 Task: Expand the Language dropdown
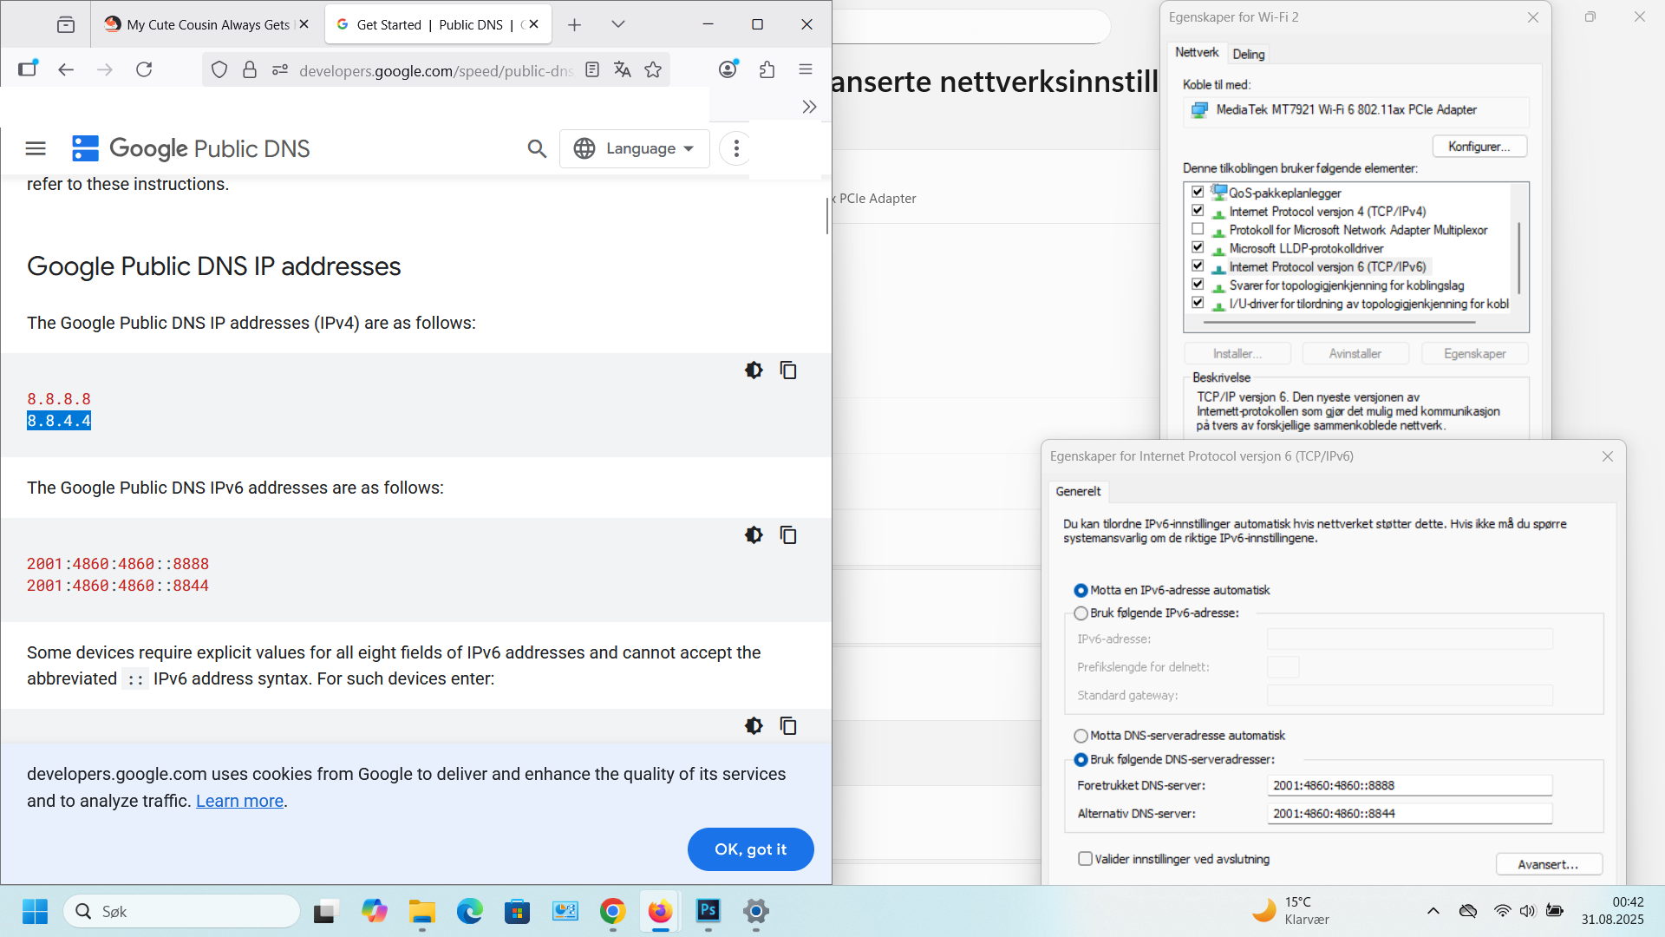tap(635, 148)
